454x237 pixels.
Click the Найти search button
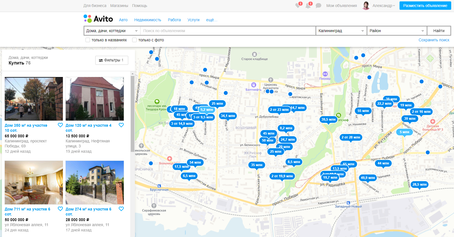[x=439, y=31]
